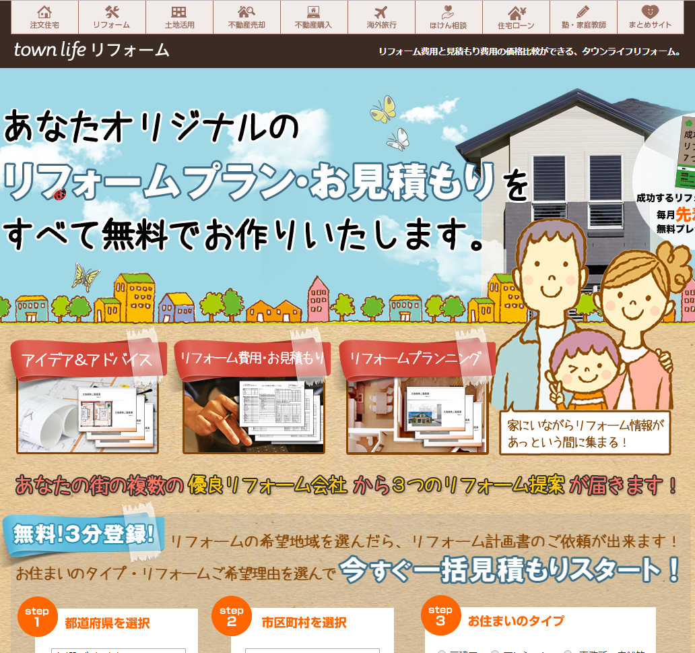Select the リフォーム tools icon
The height and width of the screenshot is (653, 695).
(x=111, y=16)
